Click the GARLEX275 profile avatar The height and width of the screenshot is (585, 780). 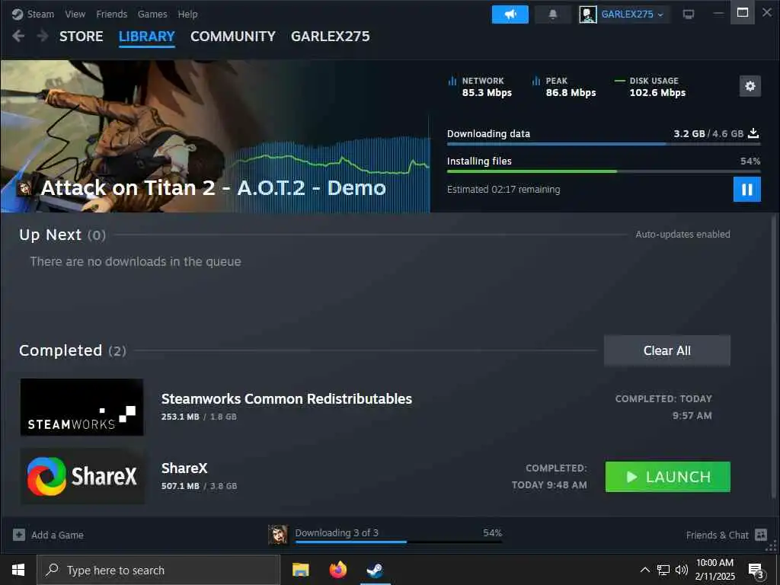pos(587,14)
